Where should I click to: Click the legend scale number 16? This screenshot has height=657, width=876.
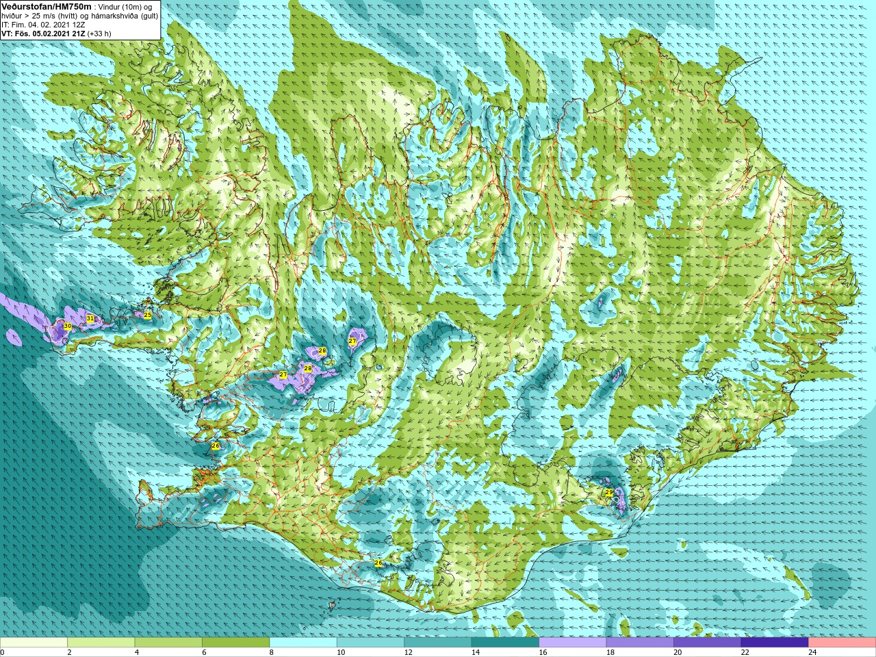542,653
